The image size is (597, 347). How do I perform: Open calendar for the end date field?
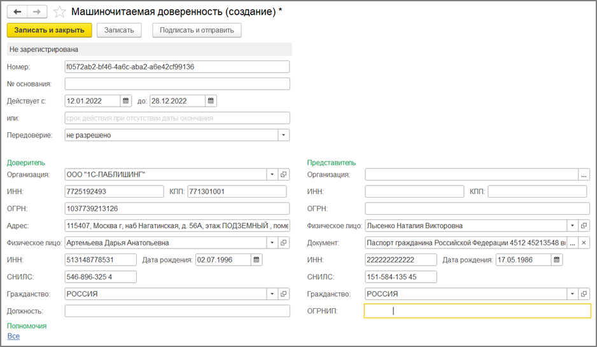pyautogui.click(x=211, y=100)
